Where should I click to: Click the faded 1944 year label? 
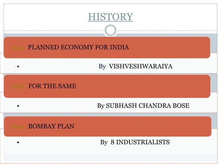18,127
